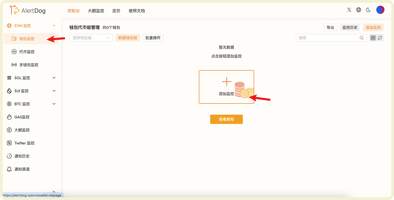The height and width of the screenshot is (200, 394).
Task: Click the 大额监控 dollar icon in sidebar
Action: pyautogui.click(x=9, y=130)
